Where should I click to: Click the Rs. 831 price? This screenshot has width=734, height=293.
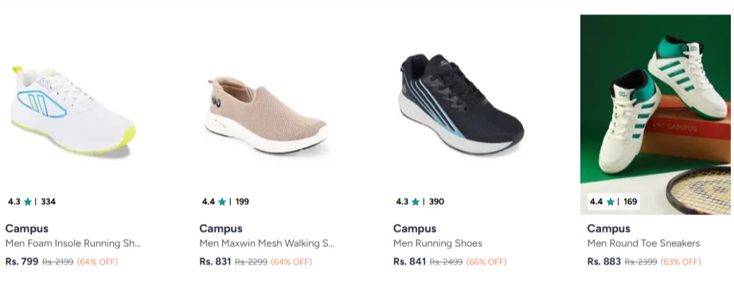(x=215, y=261)
